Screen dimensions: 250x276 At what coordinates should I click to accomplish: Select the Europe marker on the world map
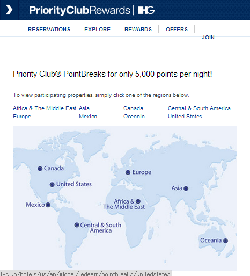pos(128,172)
